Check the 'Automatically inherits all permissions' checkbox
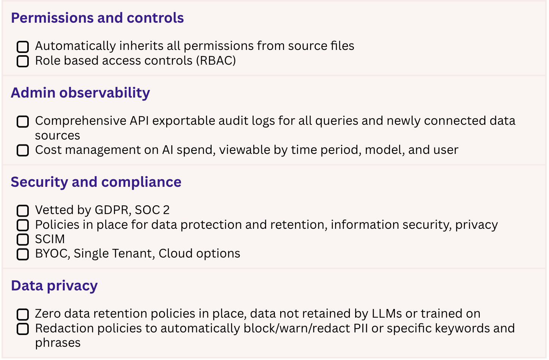Screen dimensions: 549x360 coord(23,47)
